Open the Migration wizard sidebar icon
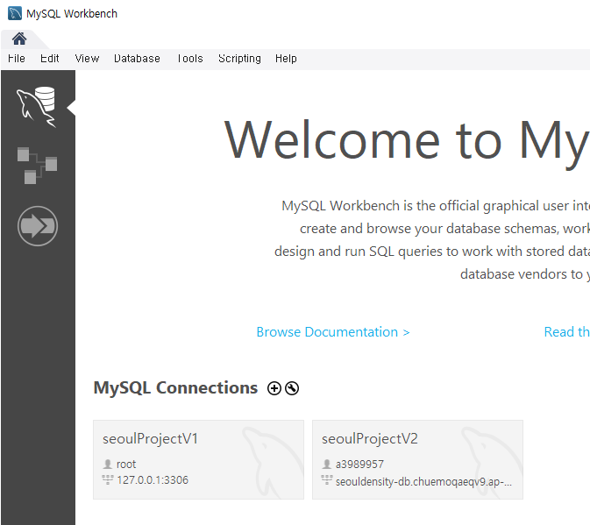Viewport: 590px width, 525px height. (38, 226)
